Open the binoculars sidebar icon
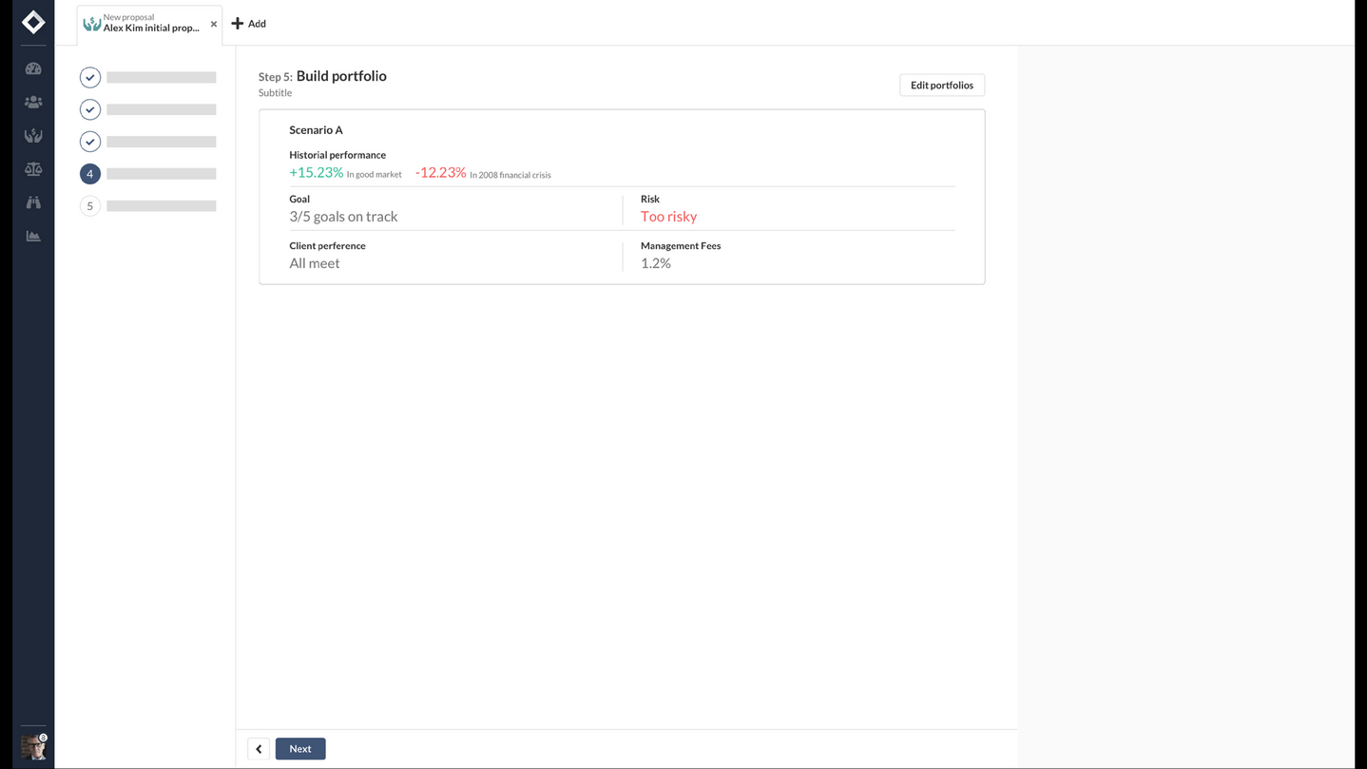This screenshot has width=1367, height=769. click(33, 202)
